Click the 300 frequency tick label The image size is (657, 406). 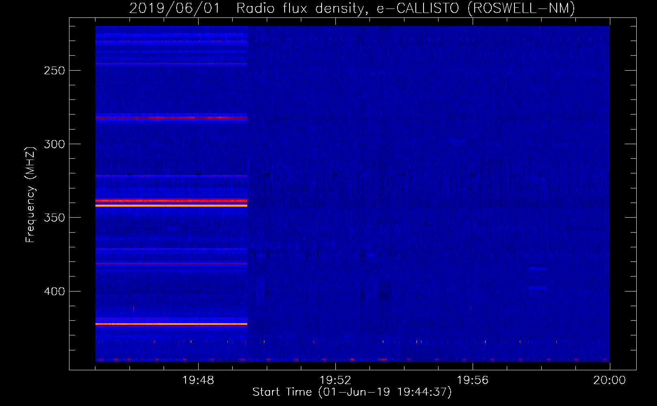54,144
